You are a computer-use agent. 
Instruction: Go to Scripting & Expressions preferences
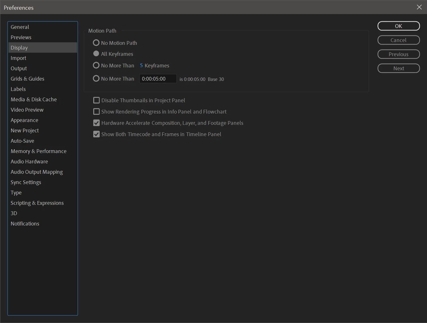pos(42,203)
